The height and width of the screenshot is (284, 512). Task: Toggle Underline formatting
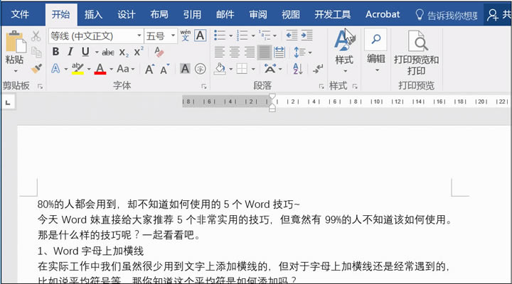click(85, 52)
